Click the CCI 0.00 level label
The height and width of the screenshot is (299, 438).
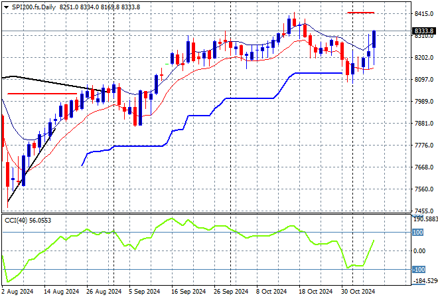tap(419, 251)
